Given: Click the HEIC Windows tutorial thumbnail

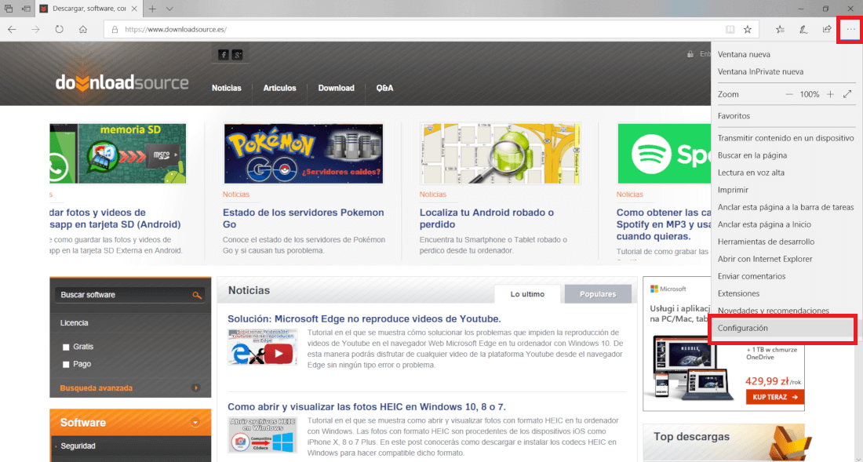Looking at the screenshot, I should 263,435.
